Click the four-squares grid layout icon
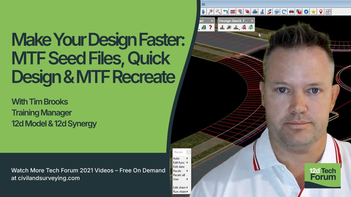351x197 pixels. tap(328, 11)
